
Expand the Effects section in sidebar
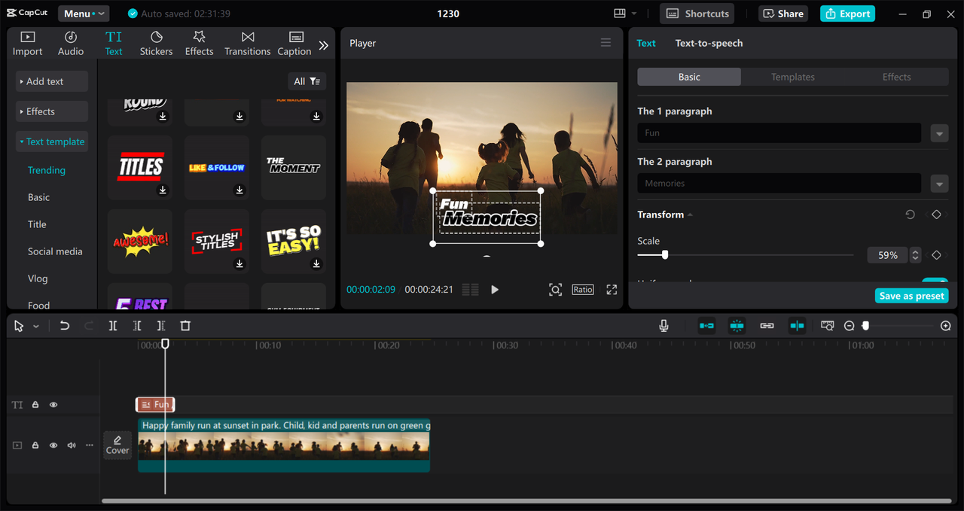(x=52, y=111)
